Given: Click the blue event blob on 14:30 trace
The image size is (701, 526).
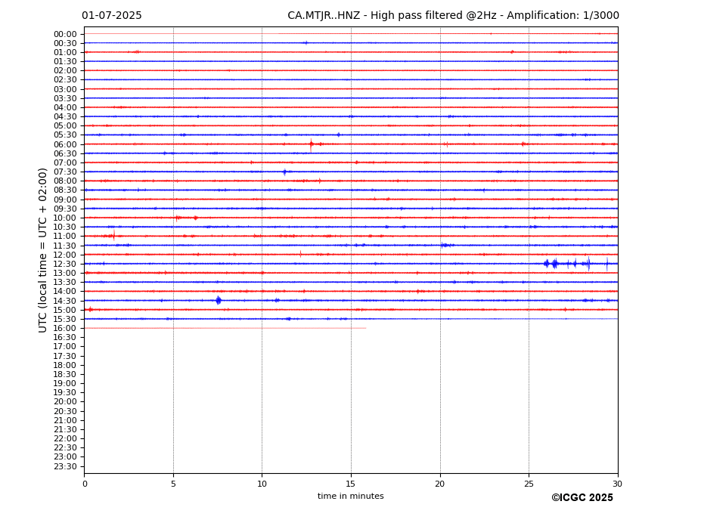Looking at the screenshot, I should pyautogui.click(x=219, y=300).
